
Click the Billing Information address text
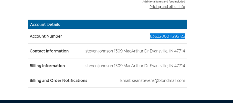(x=135, y=66)
